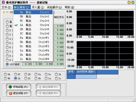Click the upper black waveform chart
The width and height of the screenshot is (136, 102).
[105, 23]
